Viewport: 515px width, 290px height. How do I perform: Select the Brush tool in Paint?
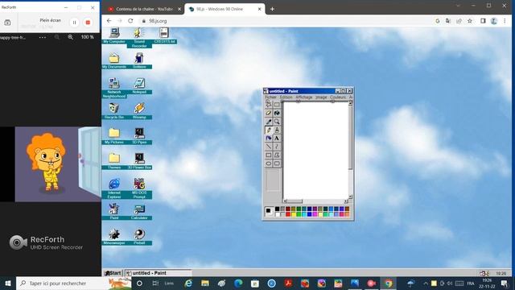coord(277,130)
